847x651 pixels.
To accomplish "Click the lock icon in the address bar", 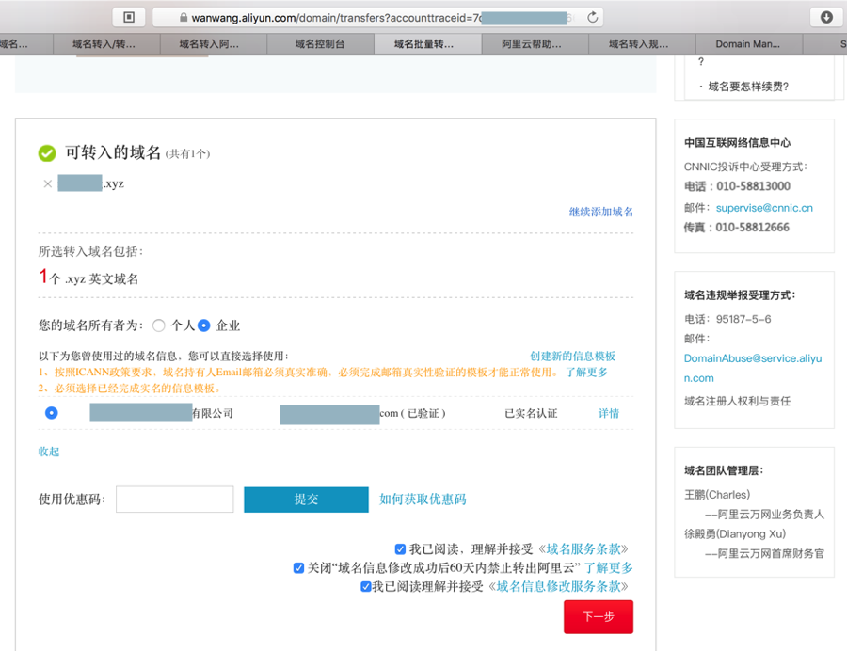I will pyautogui.click(x=184, y=18).
